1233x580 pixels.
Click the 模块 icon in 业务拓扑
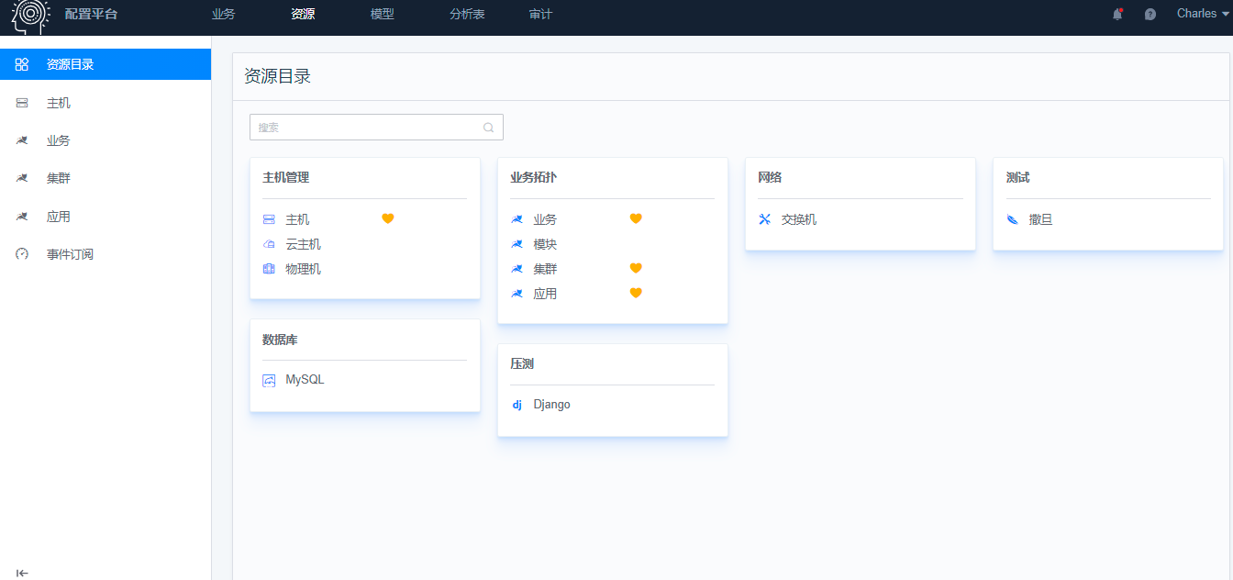pyautogui.click(x=517, y=244)
